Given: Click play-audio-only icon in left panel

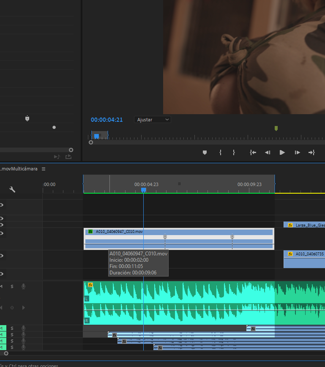Looking at the screenshot, I should pyautogui.click(x=57, y=156).
